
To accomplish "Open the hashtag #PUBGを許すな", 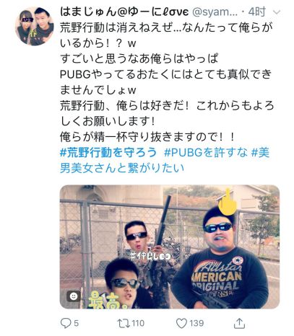I will (x=205, y=152).
